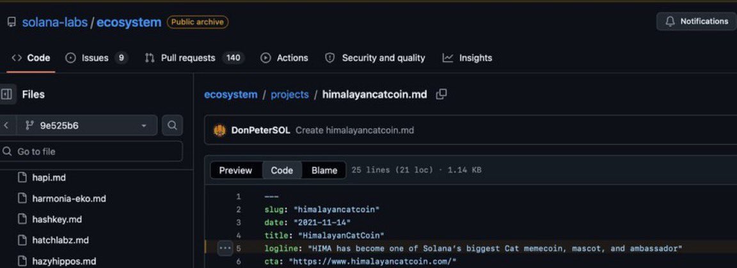Click the Pull requests count badge 140
Viewport: 737px width, 268px height.
tap(233, 58)
